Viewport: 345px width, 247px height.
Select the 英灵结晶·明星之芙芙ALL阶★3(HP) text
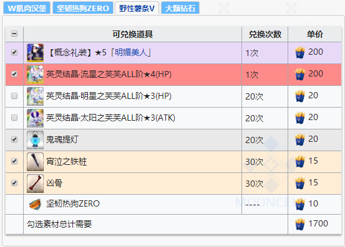pyautogui.click(x=109, y=96)
